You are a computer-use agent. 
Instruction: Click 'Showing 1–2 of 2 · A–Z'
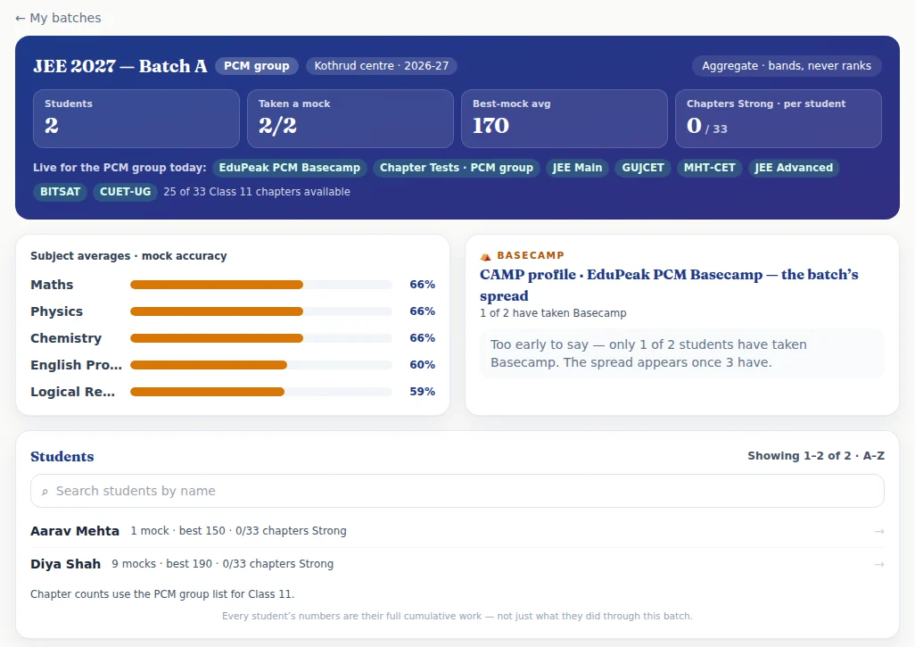(816, 456)
